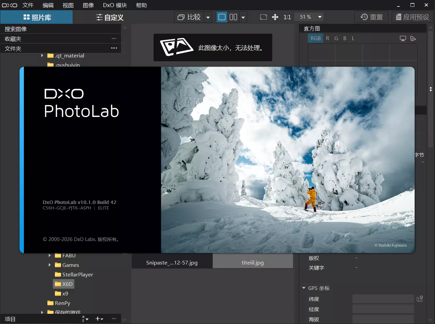The image size is (435, 324).
Task: Select the RGB histogram channel
Action: (316, 38)
